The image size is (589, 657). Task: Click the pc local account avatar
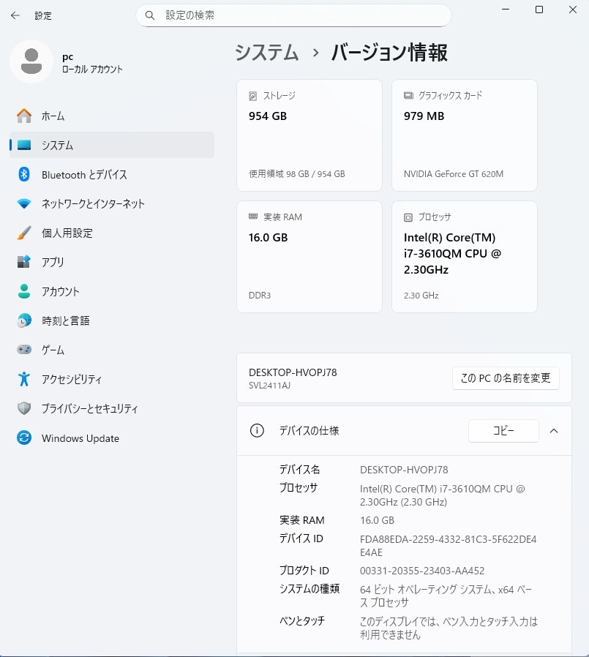click(31, 62)
